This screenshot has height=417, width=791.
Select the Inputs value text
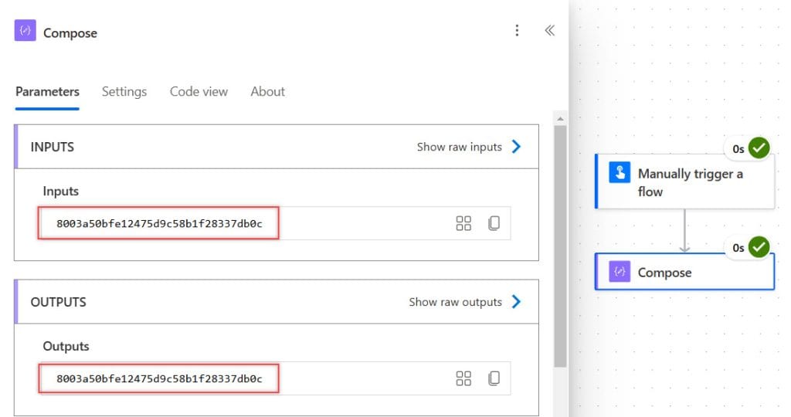pos(159,223)
